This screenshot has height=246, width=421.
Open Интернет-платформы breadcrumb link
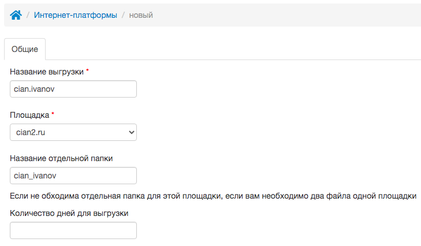coord(76,15)
